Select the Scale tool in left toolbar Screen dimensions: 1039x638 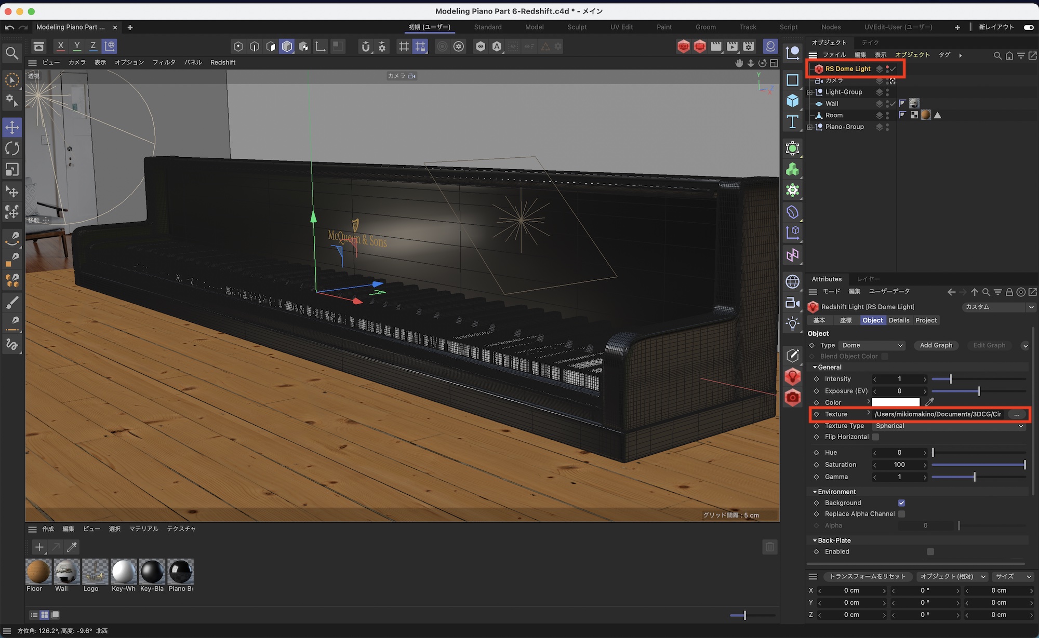(12, 170)
